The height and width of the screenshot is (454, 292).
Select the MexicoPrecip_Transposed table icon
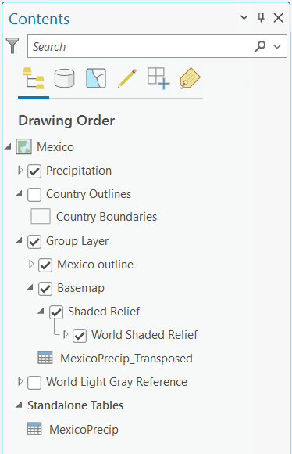[45, 358]
